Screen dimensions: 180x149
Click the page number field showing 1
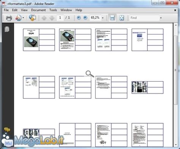[x=60, y=18]
